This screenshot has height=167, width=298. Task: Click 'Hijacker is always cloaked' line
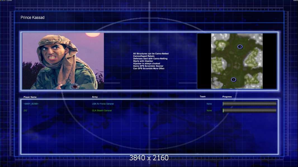[x=146, y=63]
